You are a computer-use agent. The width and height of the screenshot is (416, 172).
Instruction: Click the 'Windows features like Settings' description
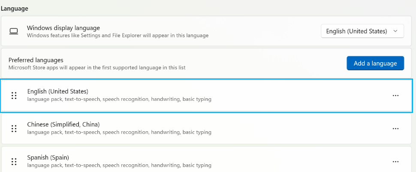coord(118,35)
